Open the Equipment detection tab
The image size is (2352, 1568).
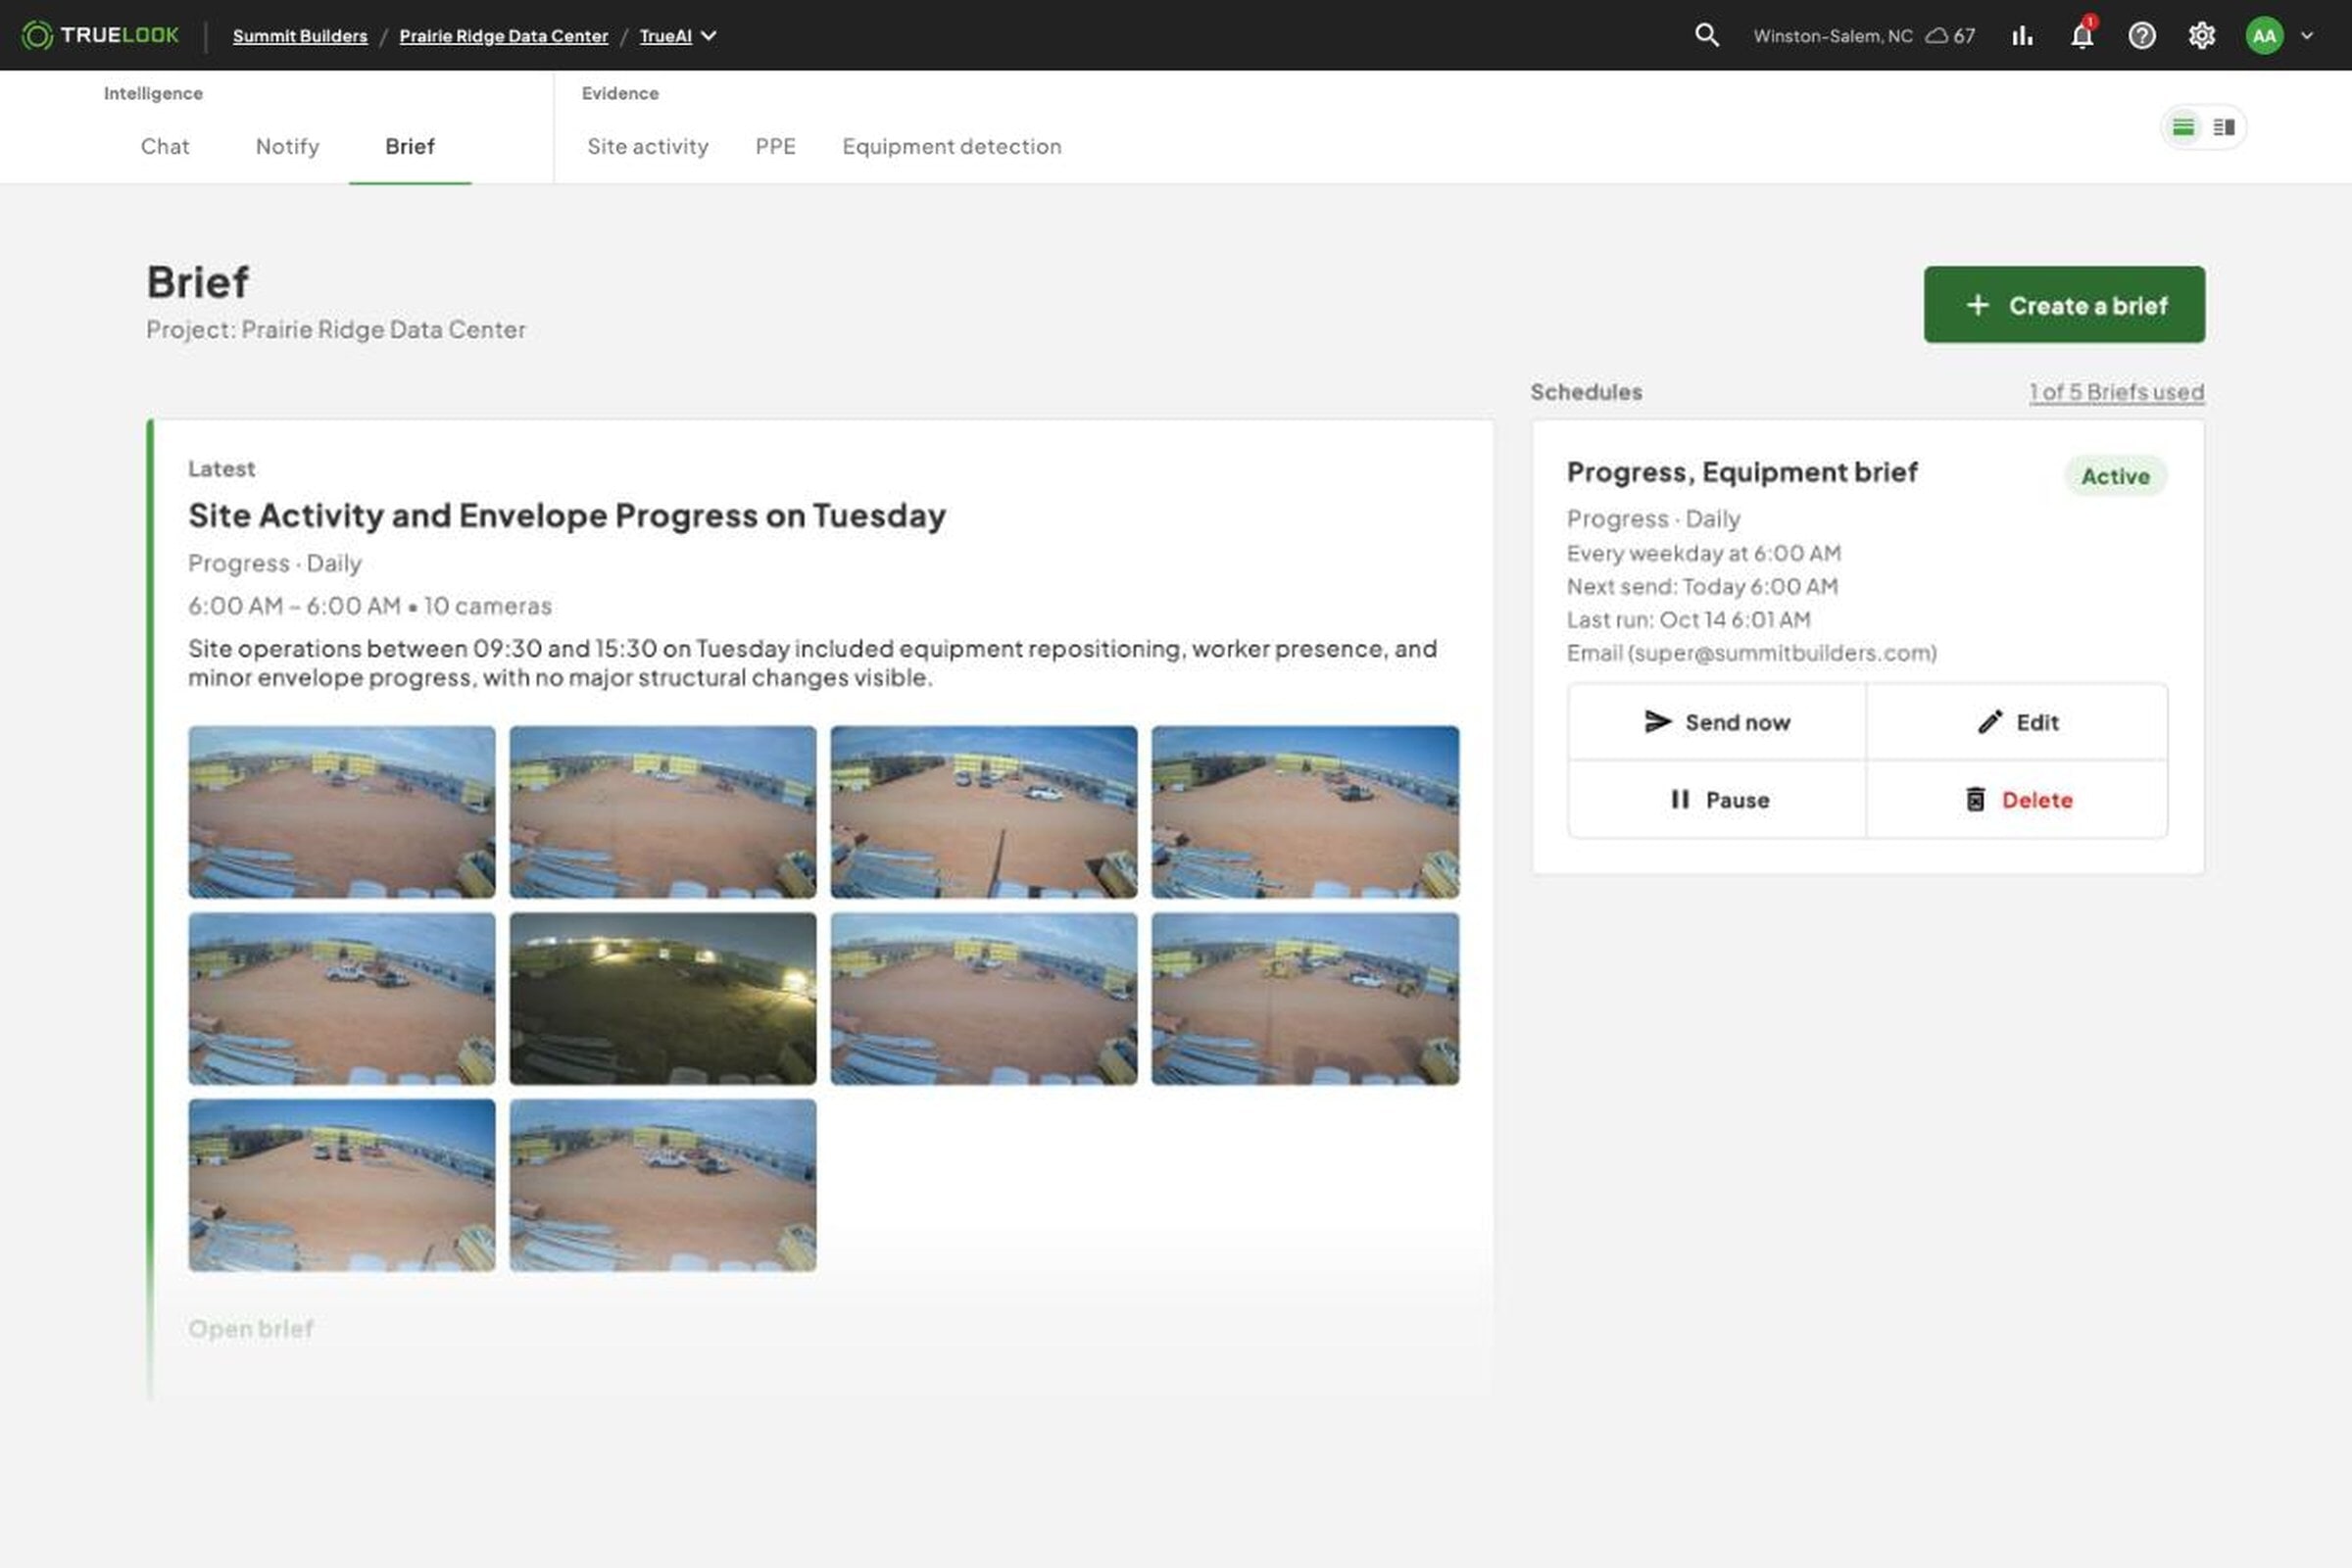tap(952, 146)
